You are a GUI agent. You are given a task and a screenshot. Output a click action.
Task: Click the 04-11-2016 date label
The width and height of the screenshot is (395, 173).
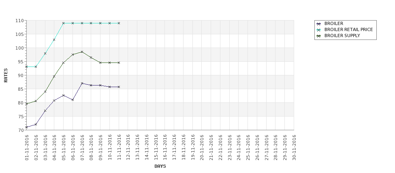54,148
